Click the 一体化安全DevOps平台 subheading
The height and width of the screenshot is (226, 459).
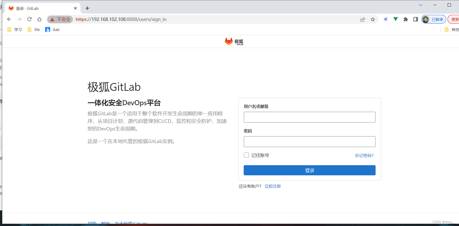pyautogui.click(x=124, y=103)
